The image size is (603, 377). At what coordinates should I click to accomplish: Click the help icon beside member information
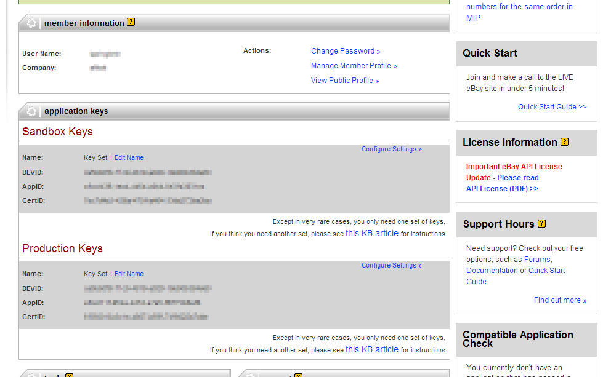(131, 22)
